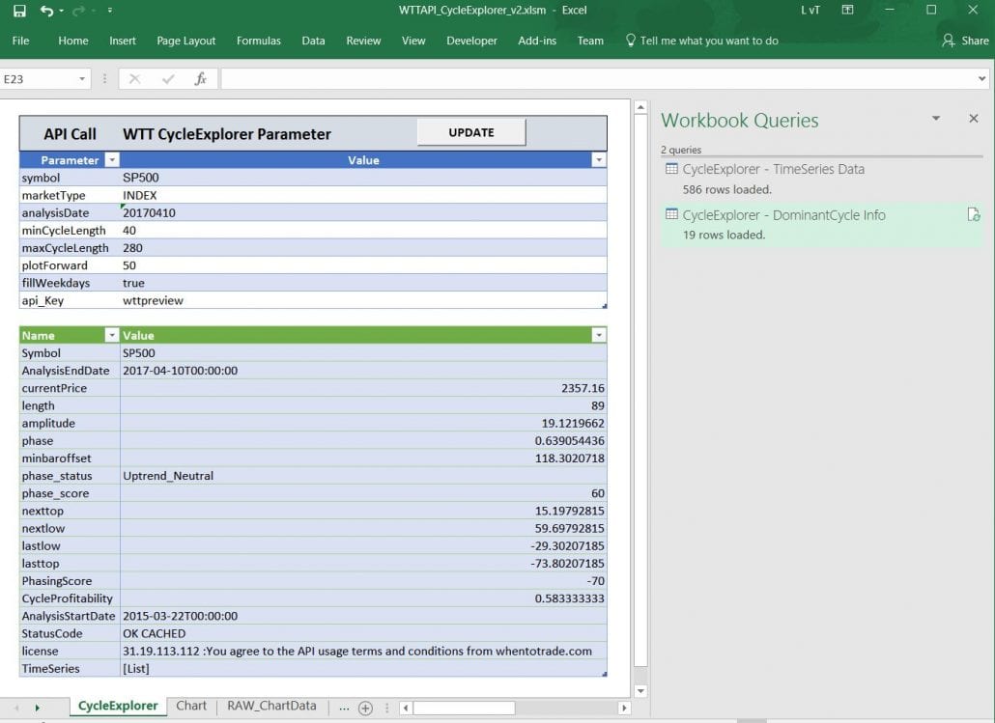Open the Developer ribbon tab

point(471,41)
